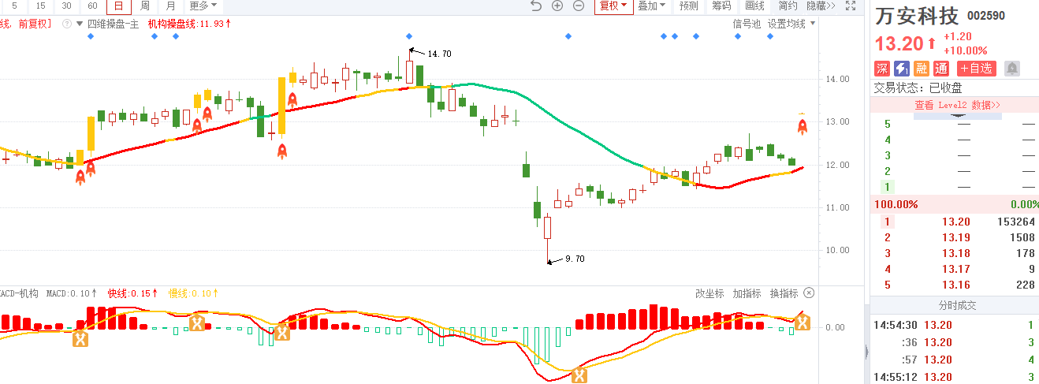Zoom out with the minus circle icon
The width and height of the screenshot is (1039, 384).
[578, 6]
